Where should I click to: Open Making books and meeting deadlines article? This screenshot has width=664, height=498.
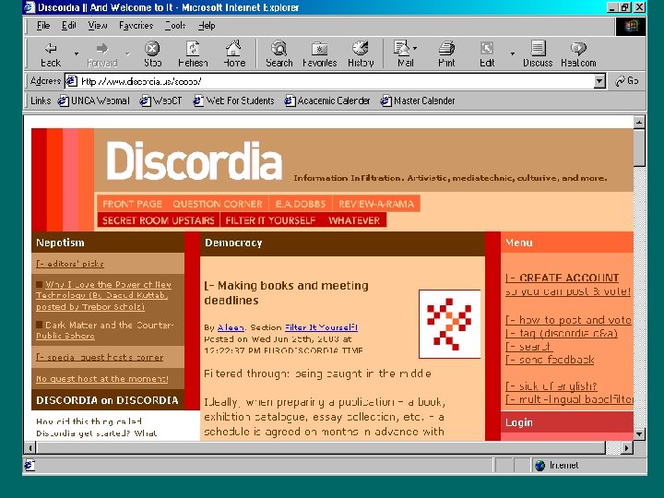286,292
